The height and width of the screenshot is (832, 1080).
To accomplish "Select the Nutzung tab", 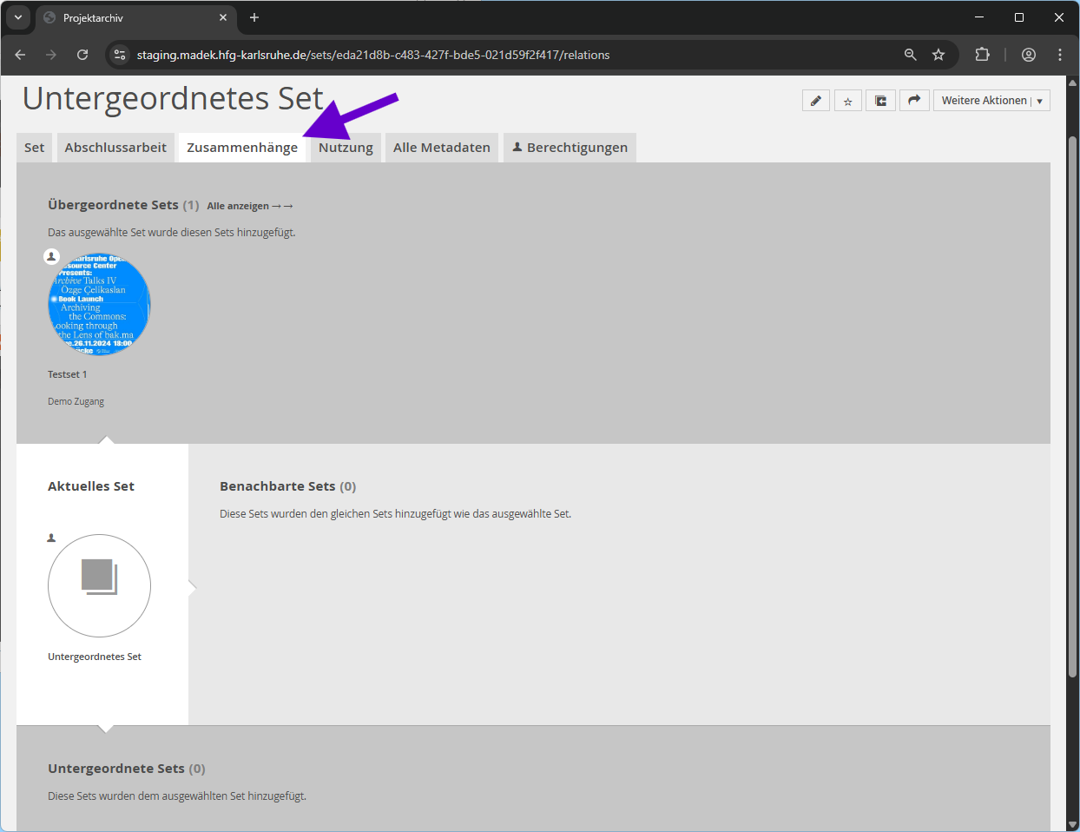I will pos(346,148).
